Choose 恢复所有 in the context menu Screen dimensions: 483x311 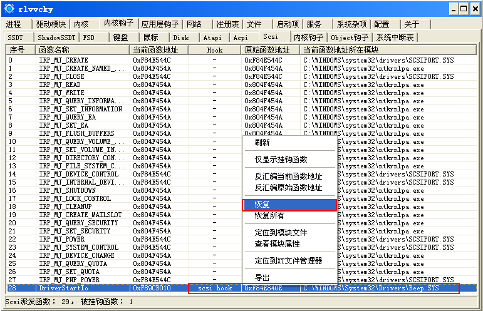pos(269,216)
